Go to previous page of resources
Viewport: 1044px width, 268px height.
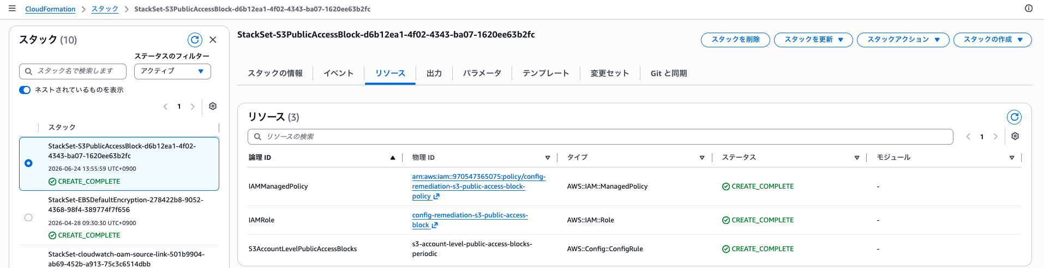[968, 136]
